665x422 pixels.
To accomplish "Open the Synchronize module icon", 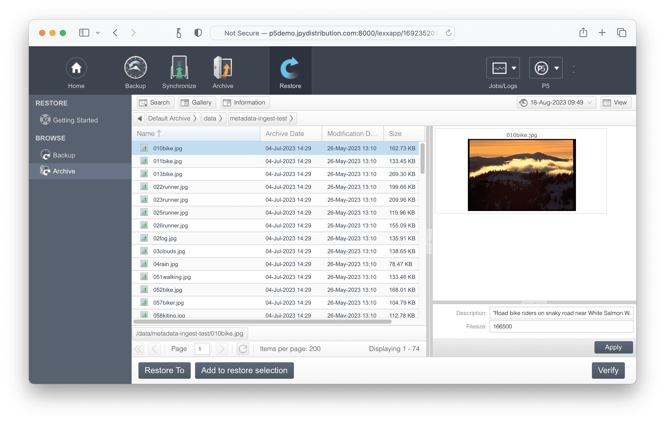I will click(x=179, y=68).
